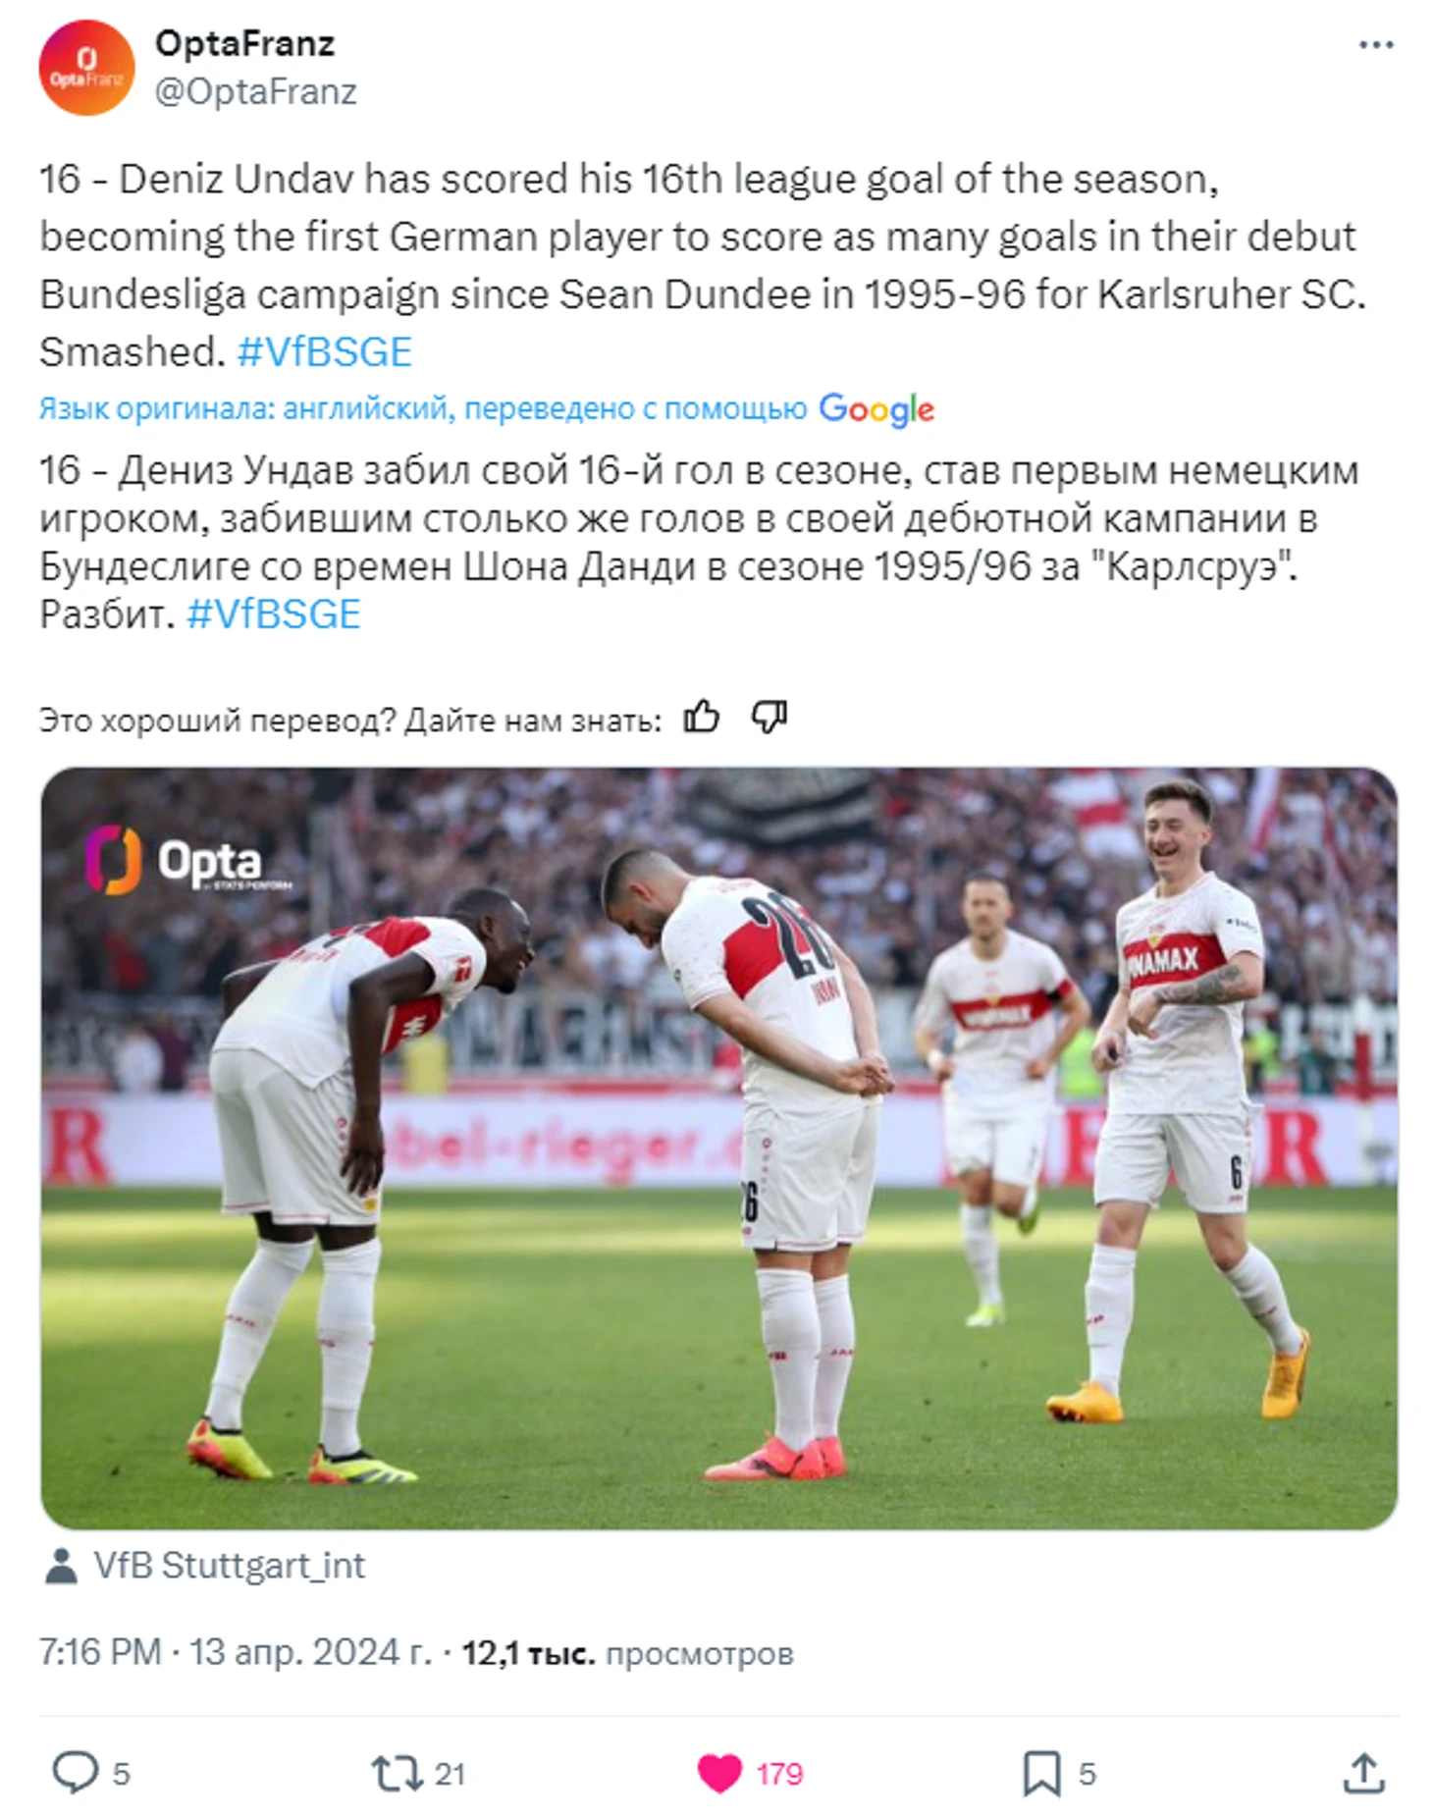Open the Stuttgart players photo
Image resolution: width=1433 pixels, height=1815 pixels.
click(718, 1148)
